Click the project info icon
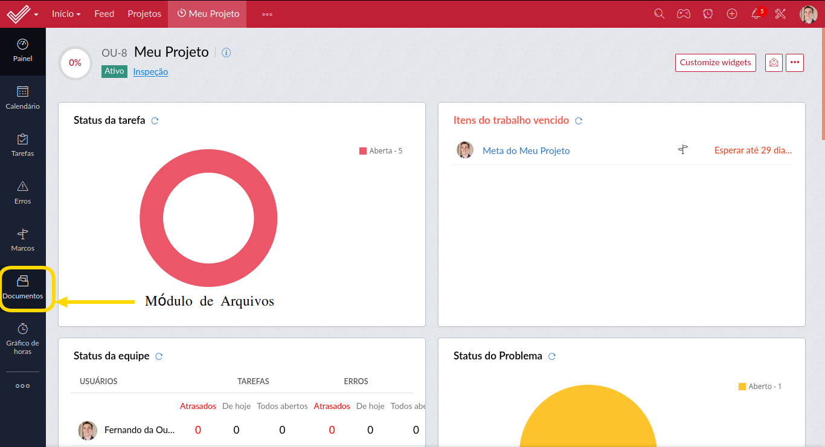 pos(226,53)
